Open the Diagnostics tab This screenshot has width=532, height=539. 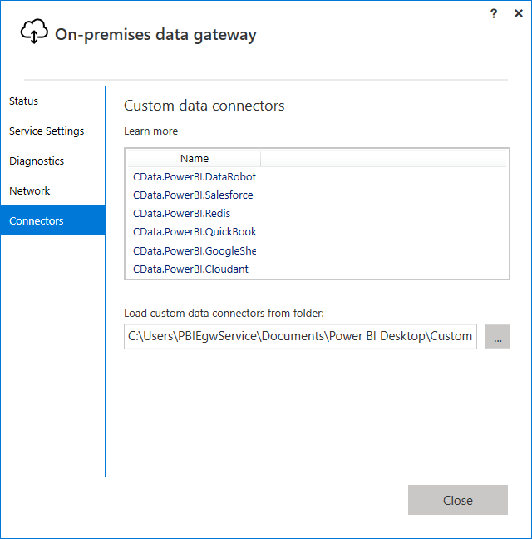click(37, 161)
